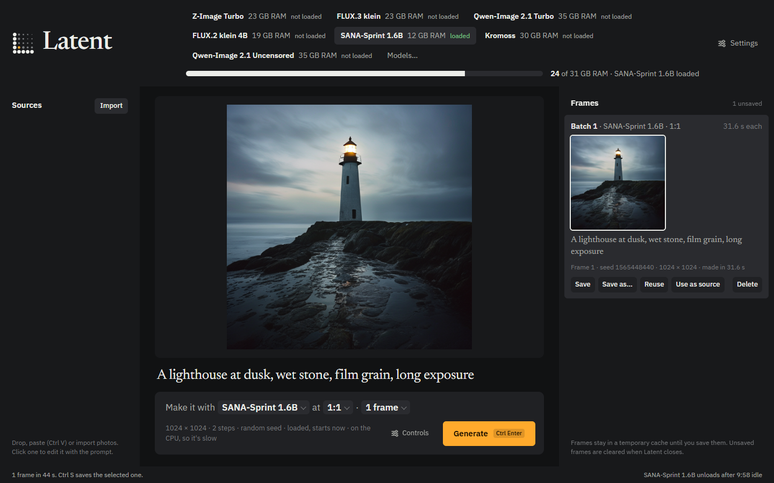Open the Controls panel
The width and height of the screenshot is (774, 483).
pos(410,433)
